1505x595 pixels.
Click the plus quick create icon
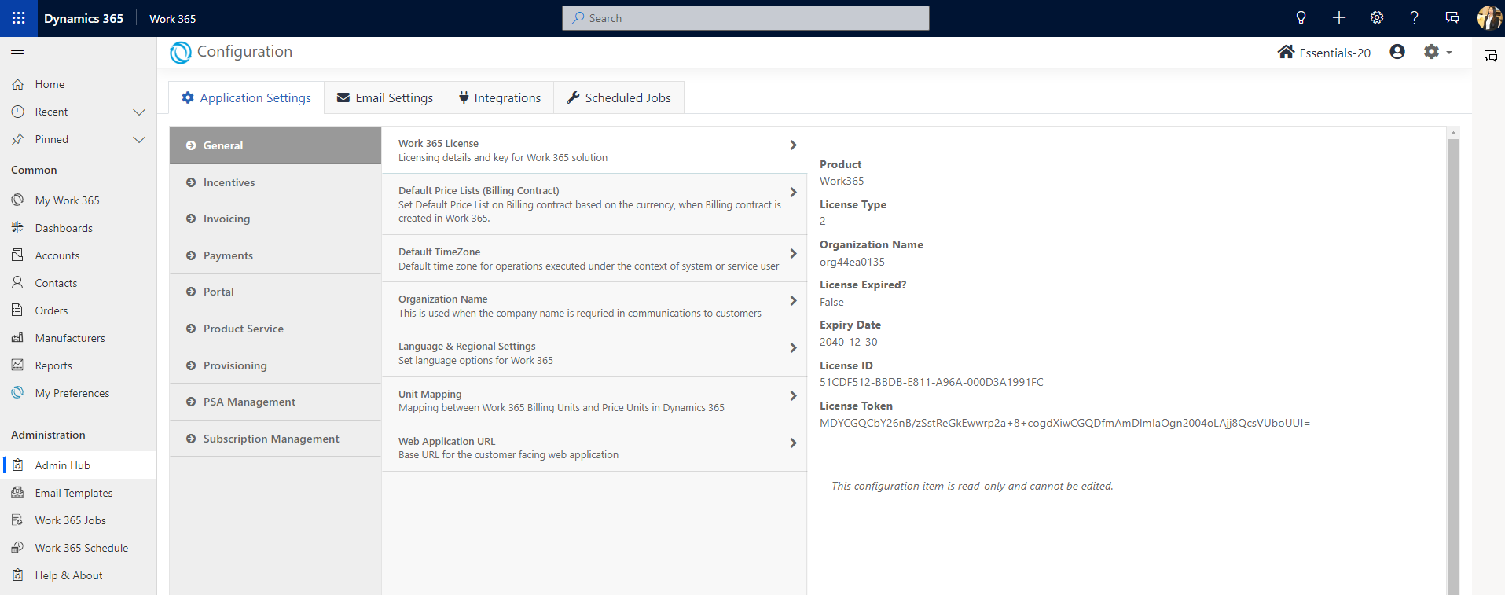[x=1339, y=18]
